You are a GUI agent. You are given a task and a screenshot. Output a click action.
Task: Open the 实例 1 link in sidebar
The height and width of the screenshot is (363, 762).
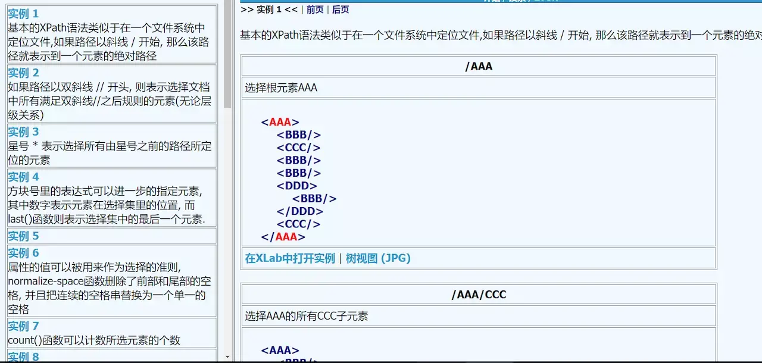pos(23,14)
